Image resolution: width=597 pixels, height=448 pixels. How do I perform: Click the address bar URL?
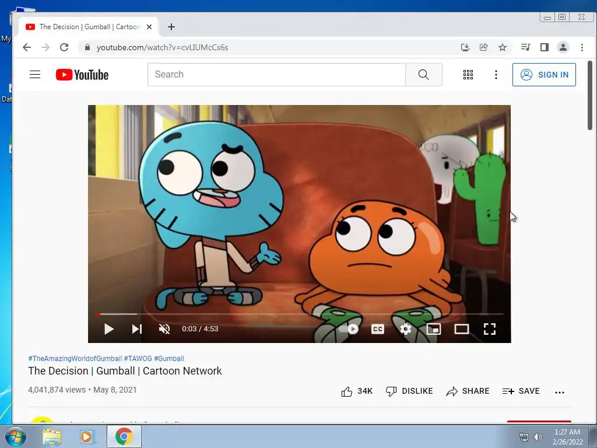point(162,48)
